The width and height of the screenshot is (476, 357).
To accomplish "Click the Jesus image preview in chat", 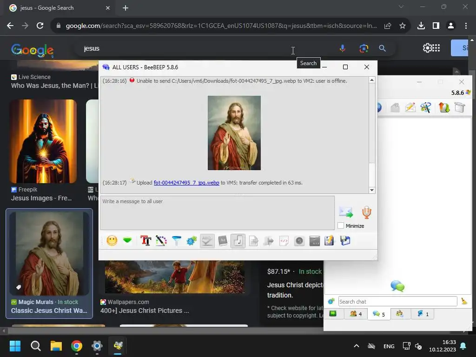I will point(234,133).
